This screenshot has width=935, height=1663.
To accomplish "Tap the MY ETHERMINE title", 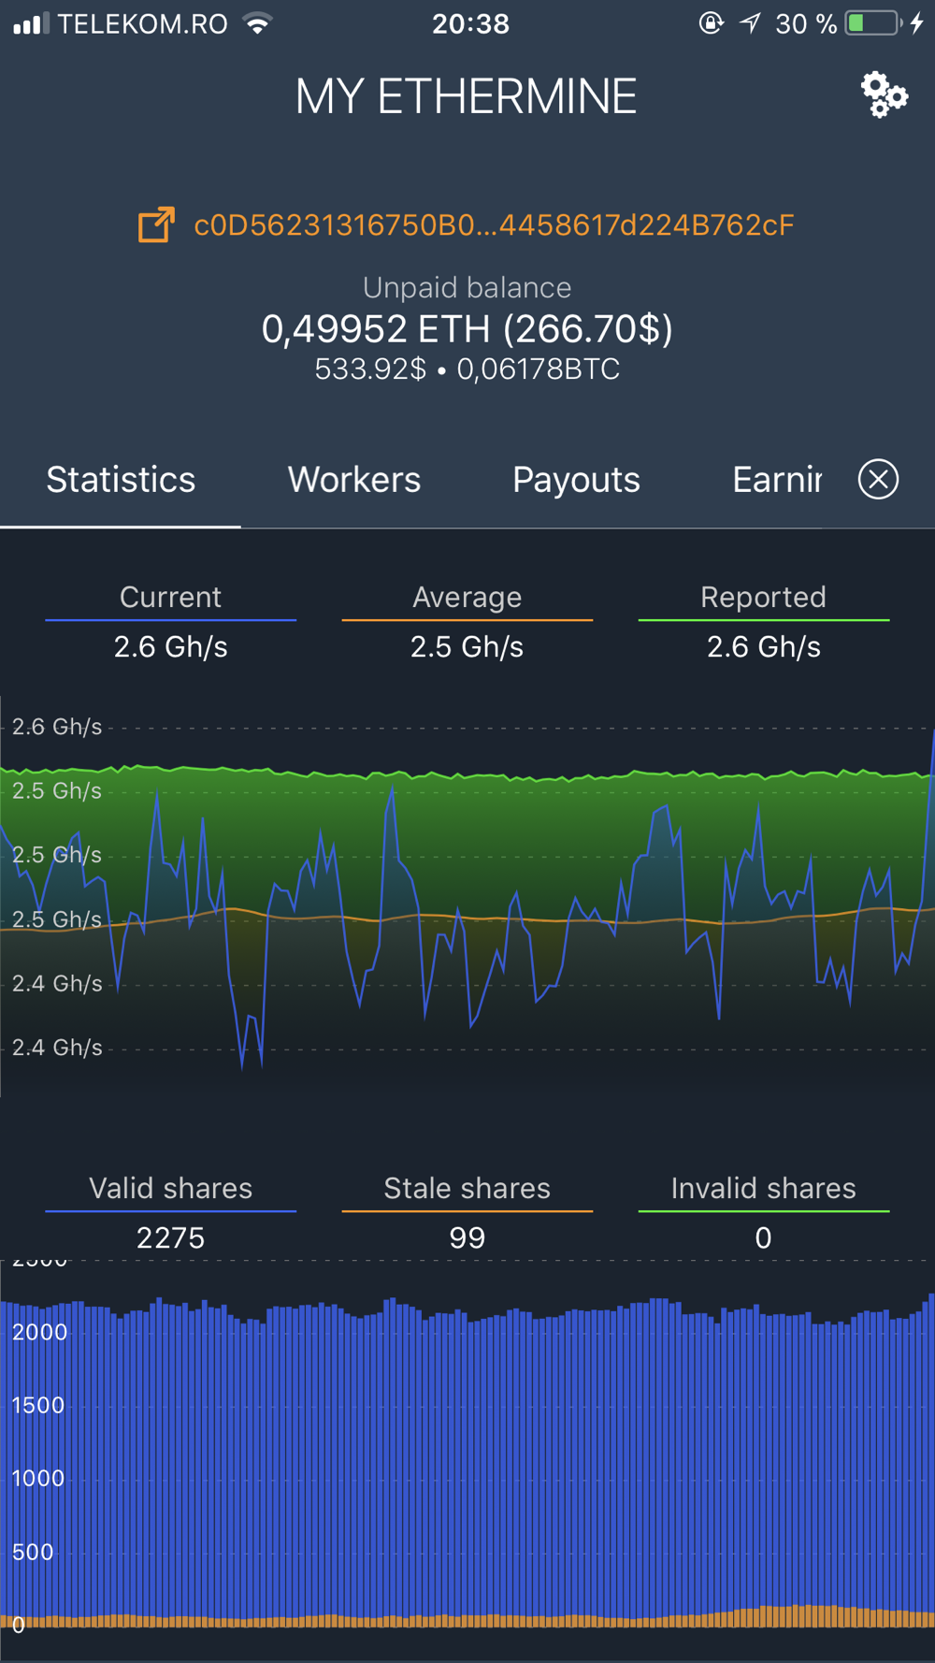I will [x=466, y=97].
